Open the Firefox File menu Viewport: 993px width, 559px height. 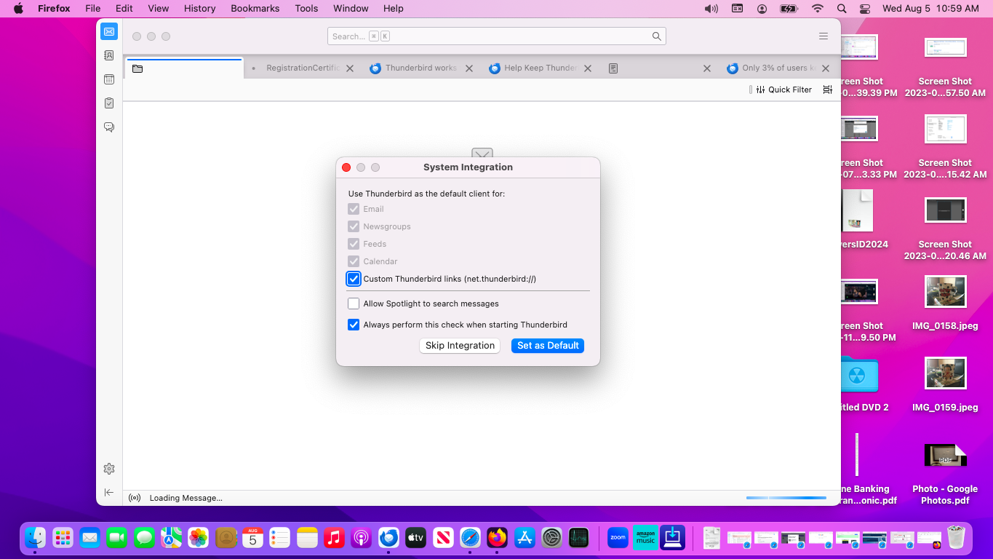pyautogui.click(x=92, y=9)
